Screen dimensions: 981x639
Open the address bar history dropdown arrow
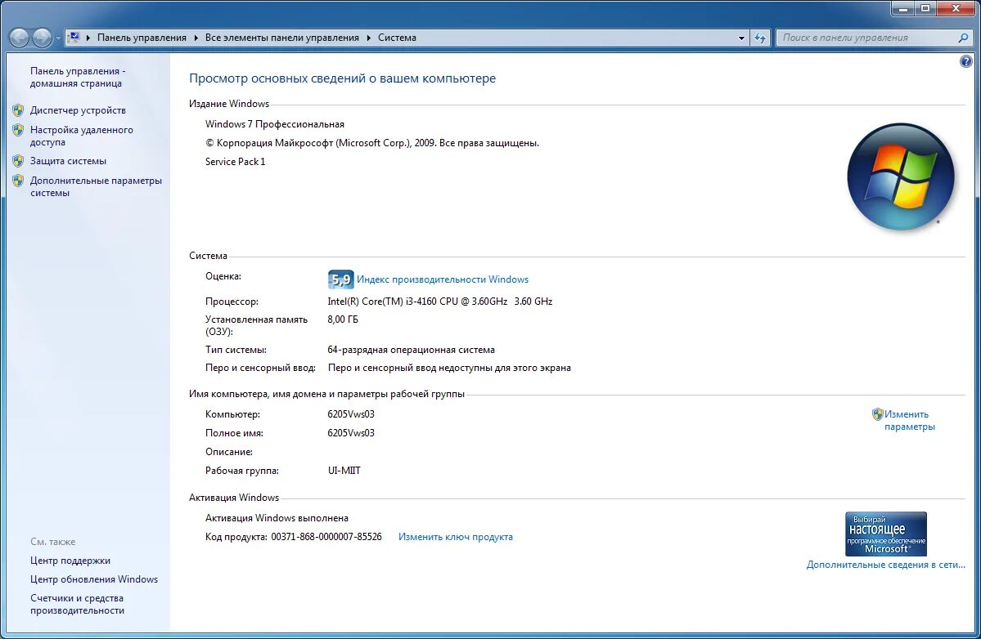(x=741, y=38)
